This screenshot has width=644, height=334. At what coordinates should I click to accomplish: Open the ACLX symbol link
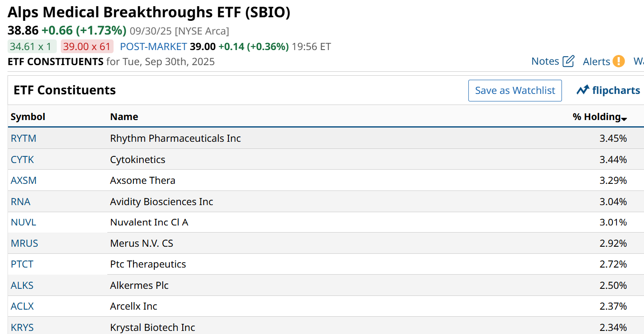pos(22,307)
